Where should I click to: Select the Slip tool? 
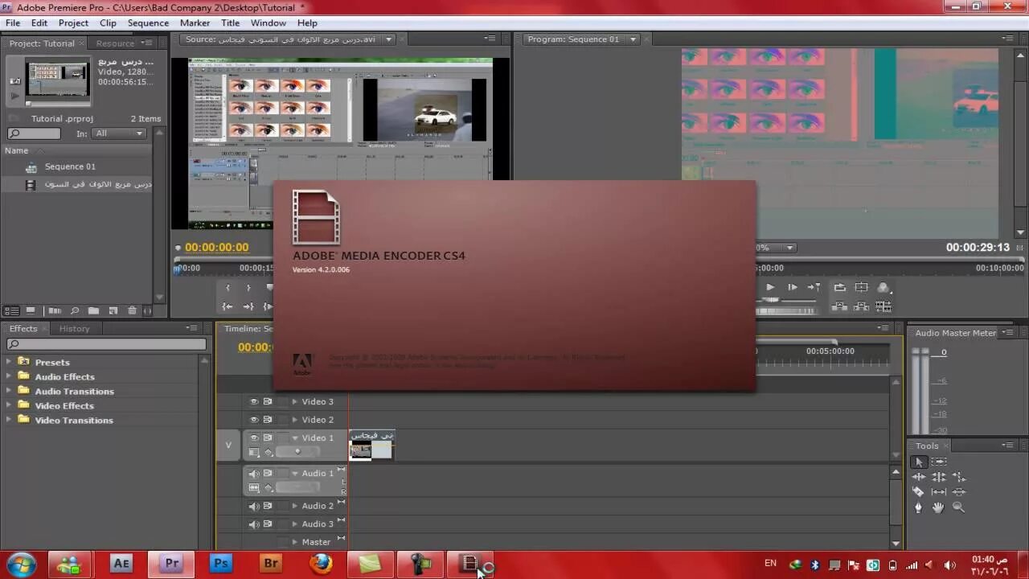click(939, 492)
